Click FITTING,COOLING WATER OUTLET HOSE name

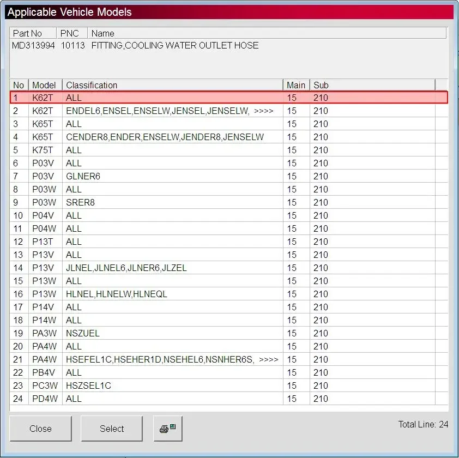[175, 45]
